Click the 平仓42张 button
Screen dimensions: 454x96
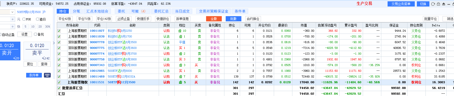coord(65,19)
